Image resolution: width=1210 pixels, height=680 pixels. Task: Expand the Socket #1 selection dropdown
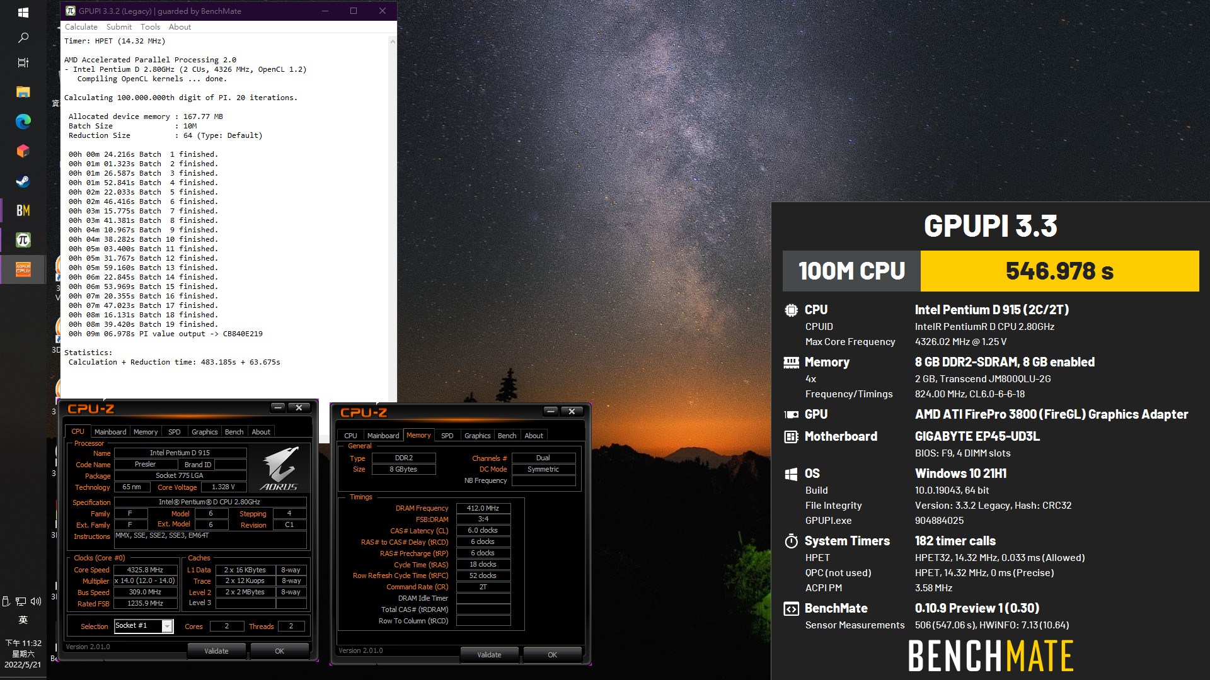(167, 626)
